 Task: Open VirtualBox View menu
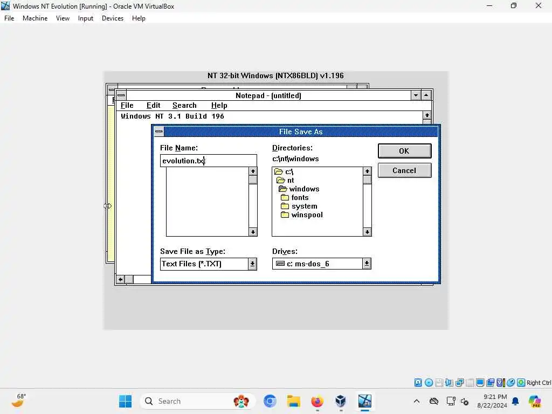pyautogui.click(x=63, y=18)
